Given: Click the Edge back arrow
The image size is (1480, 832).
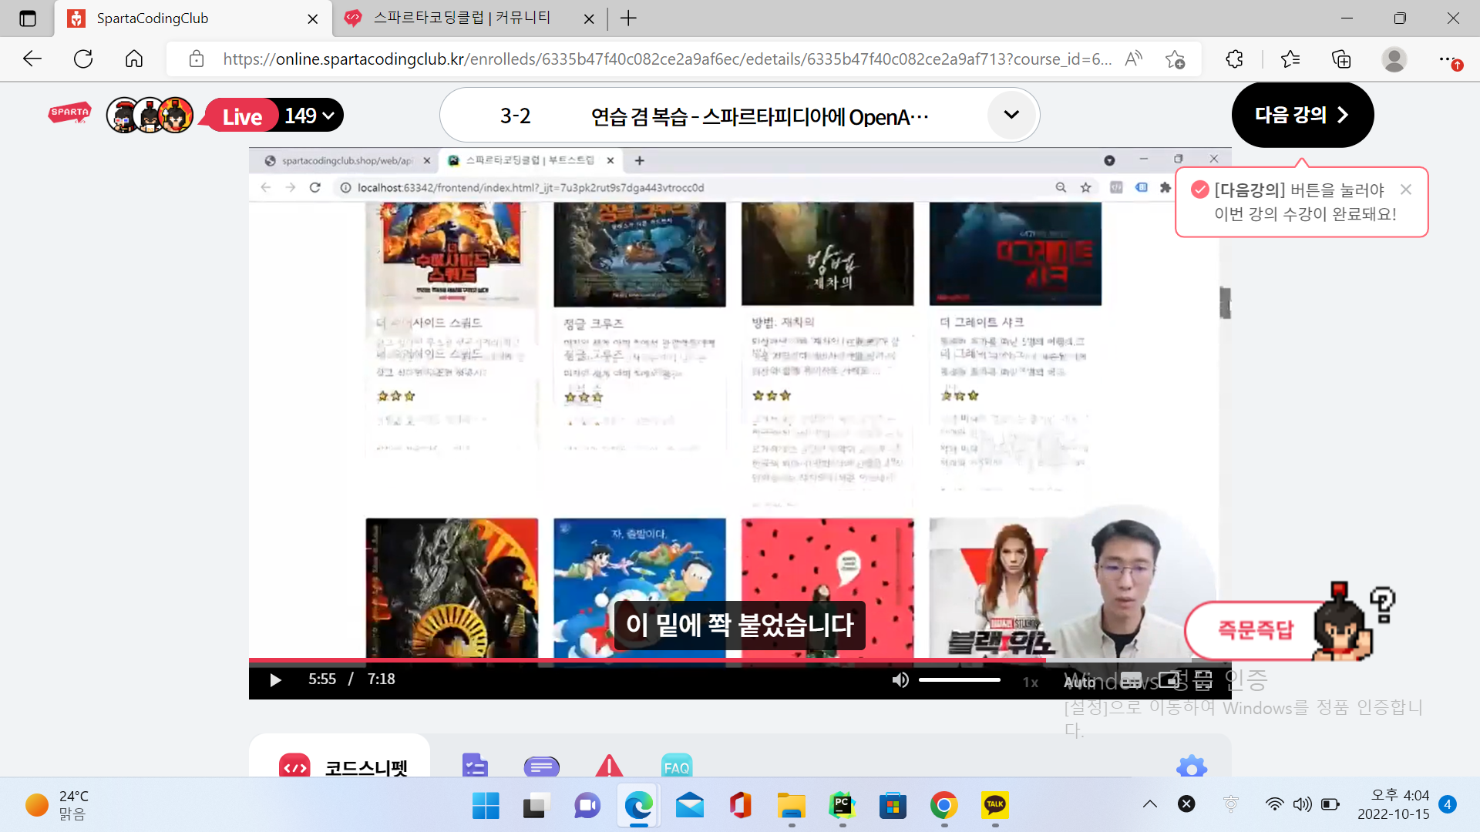Looking at the screenshot, I should (x=32, y=59).
